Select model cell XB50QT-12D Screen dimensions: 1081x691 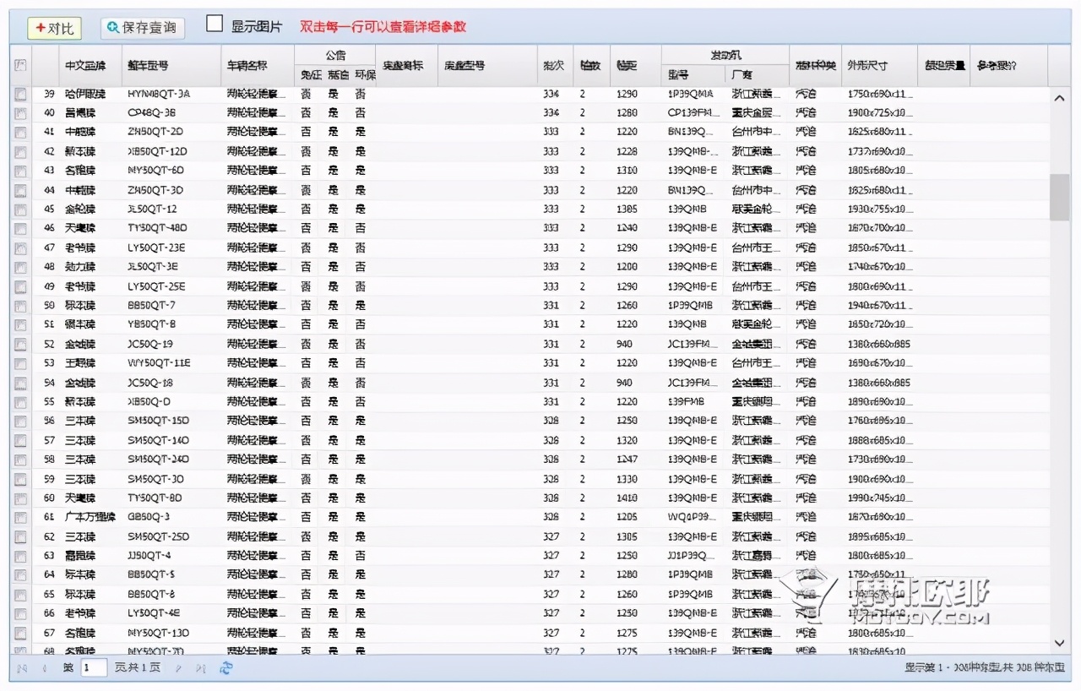click(157, 151)
